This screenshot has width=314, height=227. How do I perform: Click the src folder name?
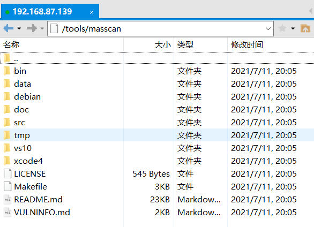[x=20, y=122]
